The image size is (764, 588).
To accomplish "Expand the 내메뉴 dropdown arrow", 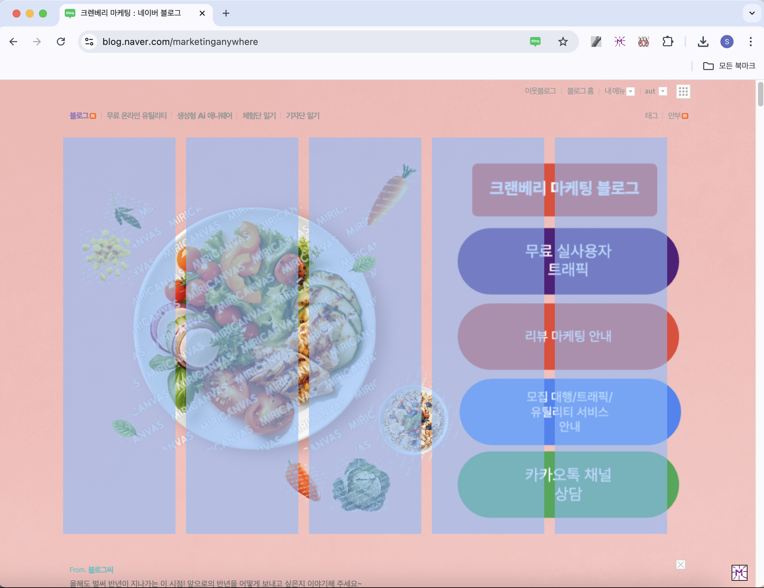I will [630, 91].
